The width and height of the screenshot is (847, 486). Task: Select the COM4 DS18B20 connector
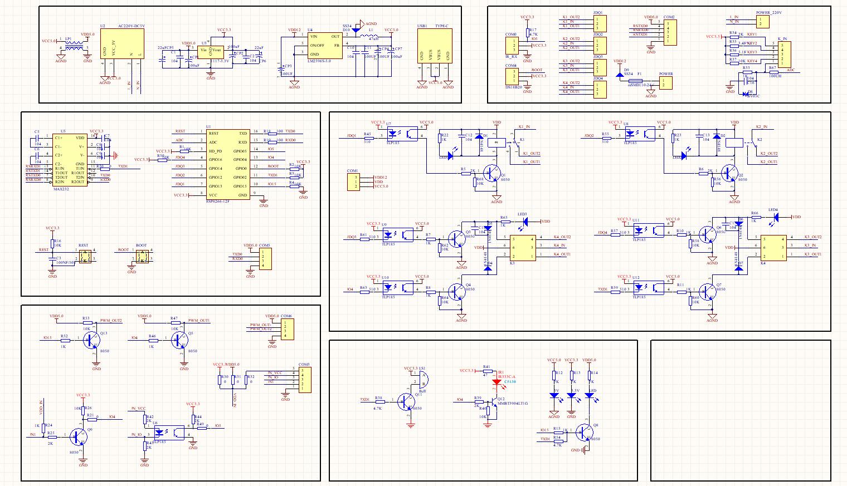pos(511,76)
